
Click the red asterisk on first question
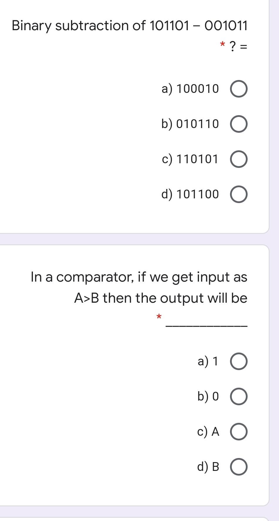pyautogui.click(x=222, y=45)
